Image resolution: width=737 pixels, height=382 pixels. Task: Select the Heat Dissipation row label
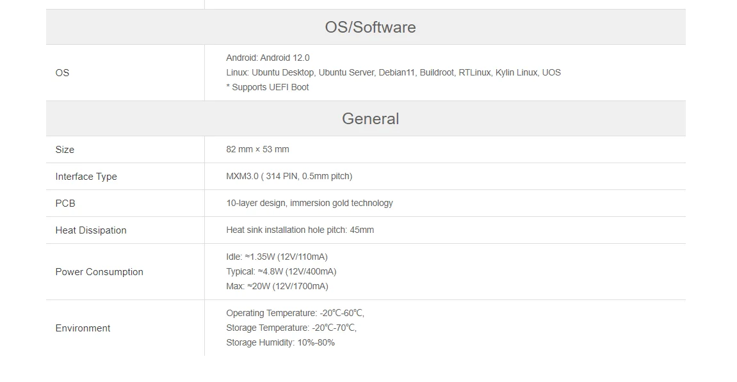(91, 230)
